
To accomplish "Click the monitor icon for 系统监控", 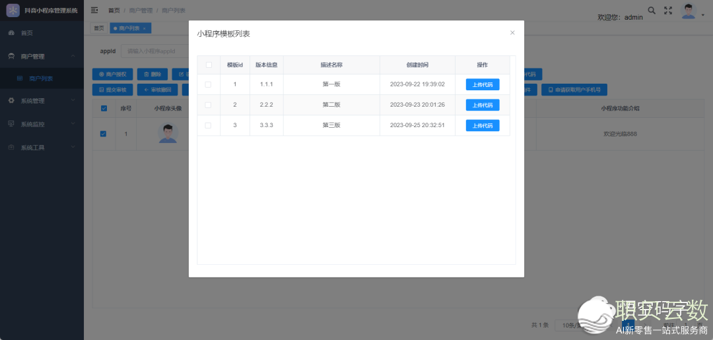I will coord(12,124).
